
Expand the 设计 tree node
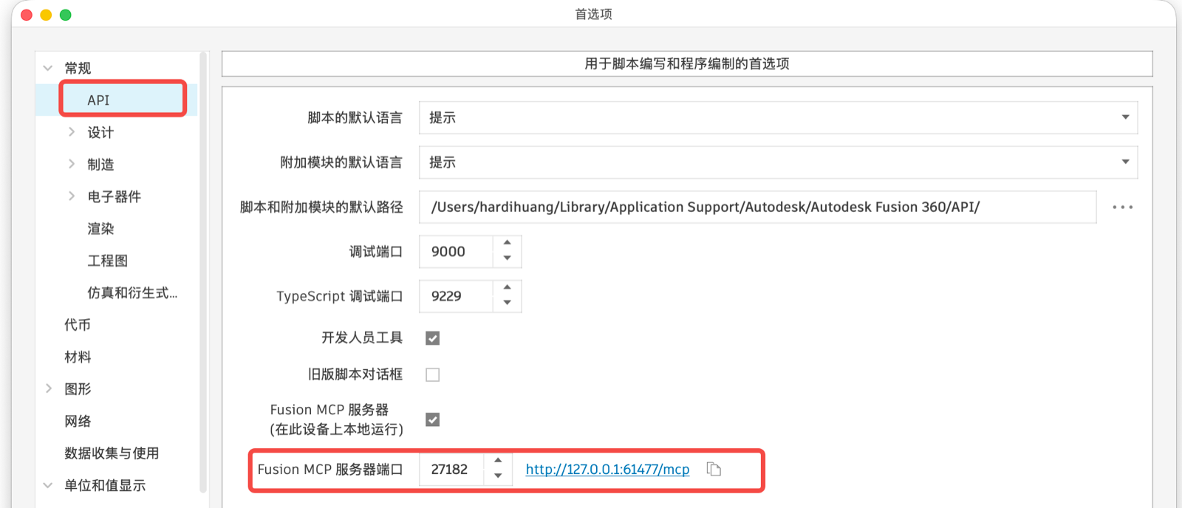72,132
